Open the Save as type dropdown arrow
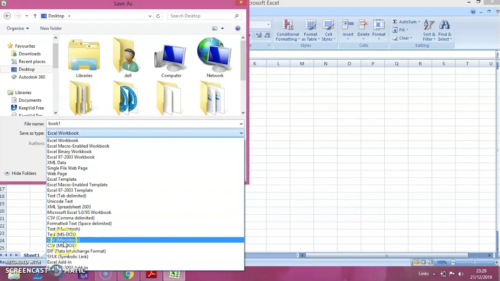Image resolution: width=500 pixels, height=281 pixels. click(x=241, y=133)
